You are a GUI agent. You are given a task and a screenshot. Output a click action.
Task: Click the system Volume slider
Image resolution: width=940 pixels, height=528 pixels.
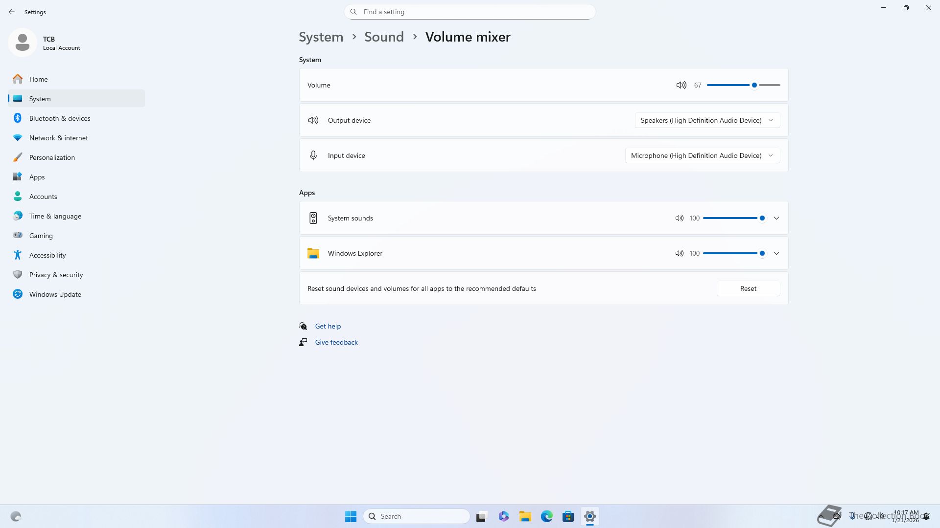743,85
